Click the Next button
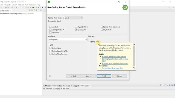This screenshot has width=175, height=98. click(x=88, y=76)
